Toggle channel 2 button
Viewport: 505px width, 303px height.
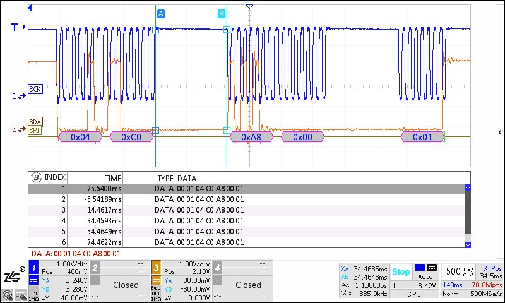[95, 268]
